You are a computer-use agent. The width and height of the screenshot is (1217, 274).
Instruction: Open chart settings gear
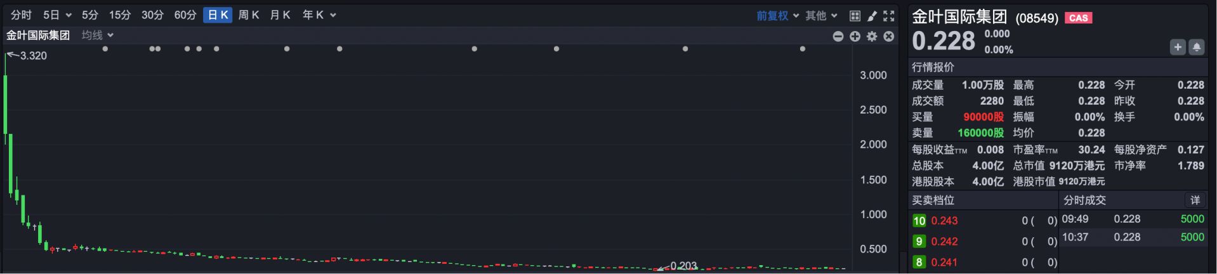click(x=872, y=37)
